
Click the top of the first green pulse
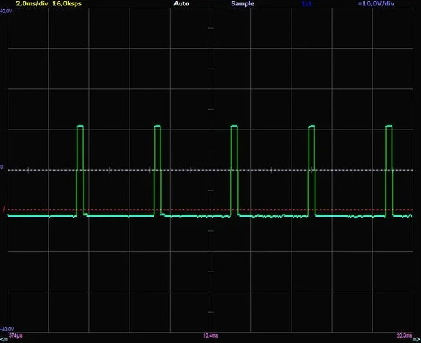point(80,126)
